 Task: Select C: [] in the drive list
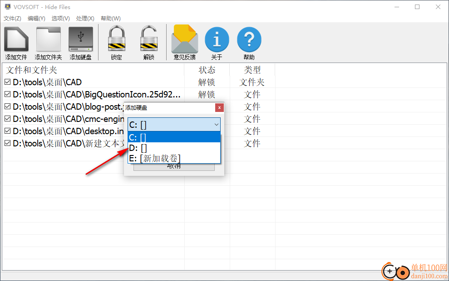click(x=174, y=137)
